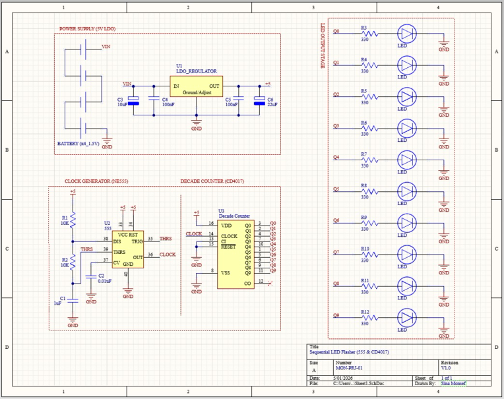
Task: Select the U3 Decade Counter IC symbol
Action: coord(236,255)
